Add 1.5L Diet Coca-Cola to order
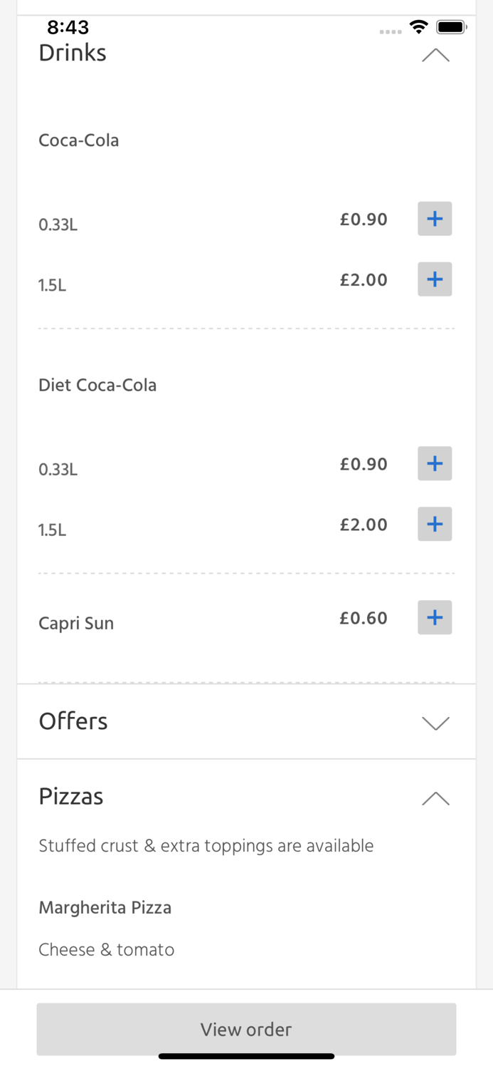Image resolution: width=493 pixels, height=1069 pixels. 434,524
